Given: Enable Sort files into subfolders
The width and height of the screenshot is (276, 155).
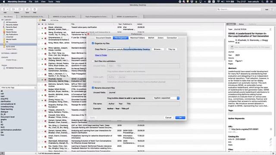Looking at the screenshot, I should click(93, 61).
